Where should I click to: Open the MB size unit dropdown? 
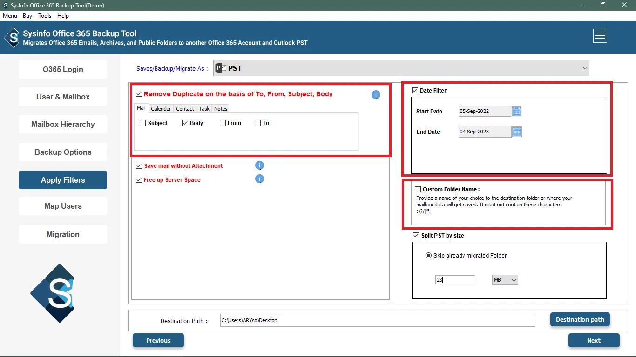coord(505,280)
